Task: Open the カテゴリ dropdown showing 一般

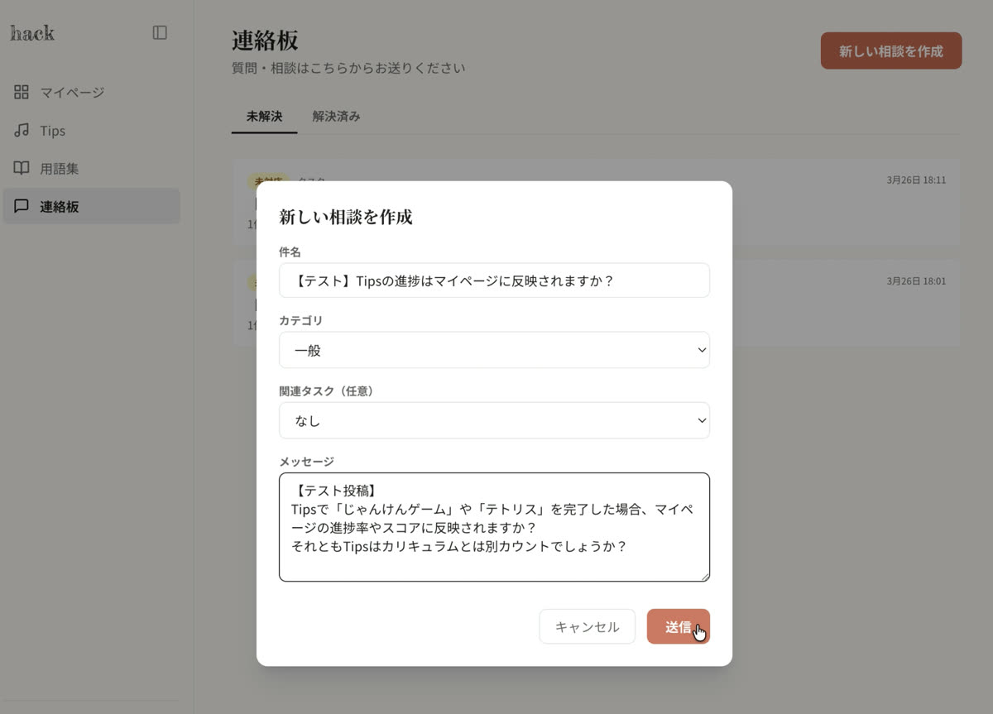Action: [x=494, y=350]
